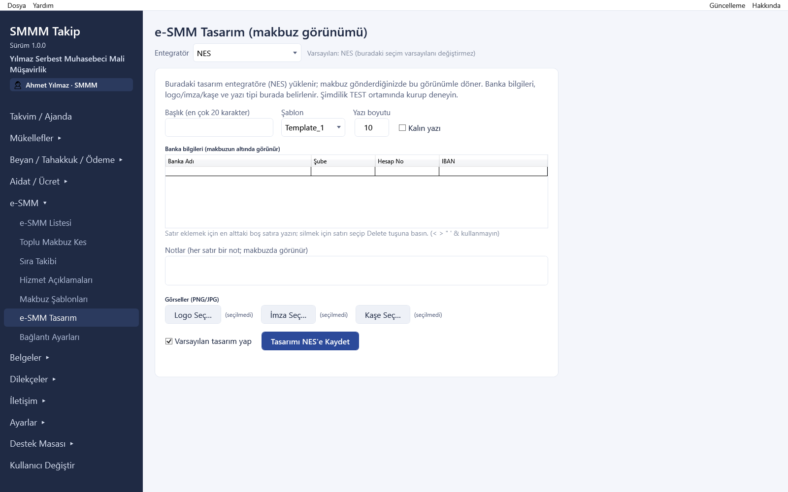Image resolution: width=788 pixels, height=492 pixels.
Task: Click the user avatar icon beside Ahmet Yılmaz
Action: coord(18,85)
